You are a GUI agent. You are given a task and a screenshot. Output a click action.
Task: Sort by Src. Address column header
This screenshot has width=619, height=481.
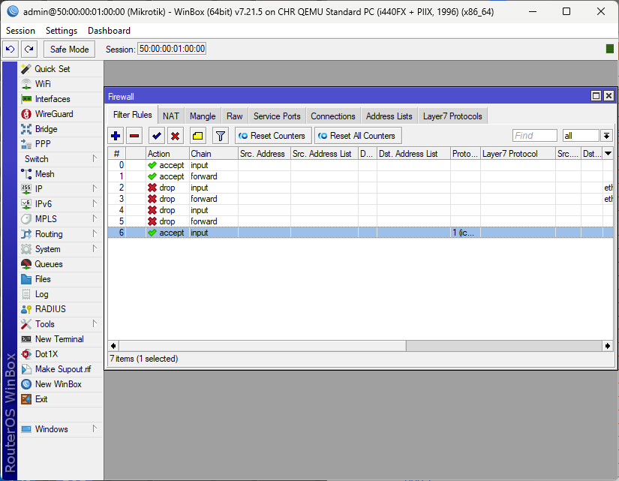click(x=265, y=154)
